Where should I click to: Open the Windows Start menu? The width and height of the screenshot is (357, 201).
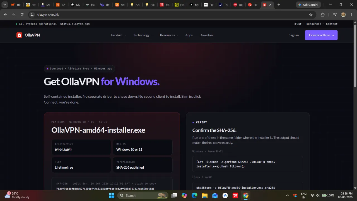(x=112, y=195)
